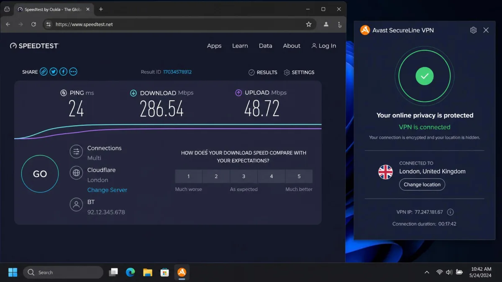This screenshot has height=282, width=502.
Task: Open Speedtest SETTINGS
Action: pos(299,72)
